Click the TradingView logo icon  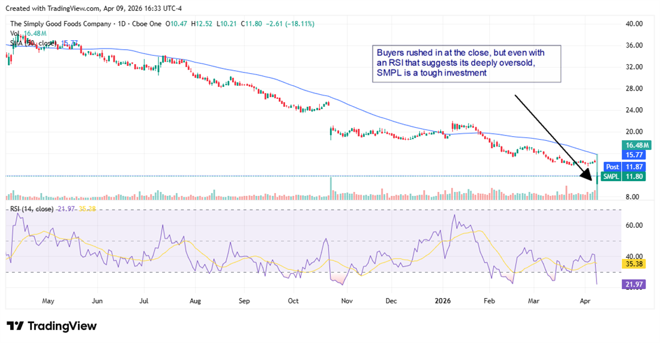pyautogui.click(x=15, y=326)
